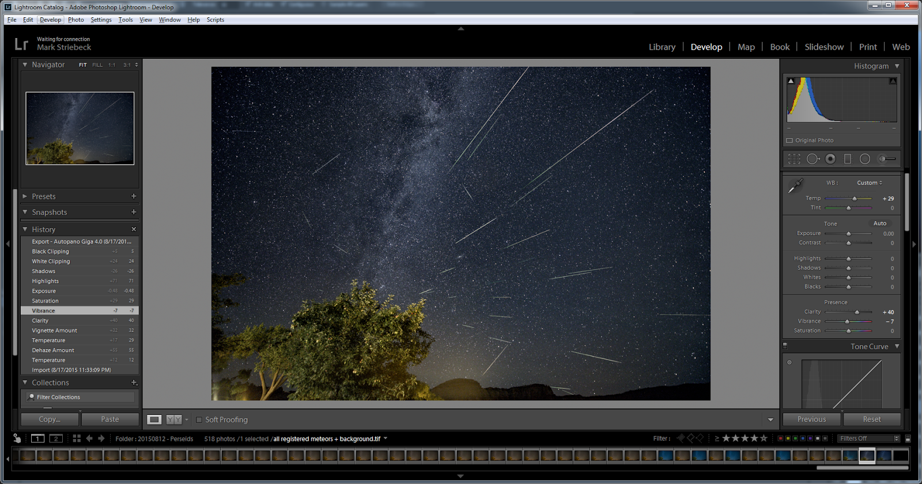Collapse the Navigator panel
Viewport: 922px width, 484px height.
[x=25, y=65]
